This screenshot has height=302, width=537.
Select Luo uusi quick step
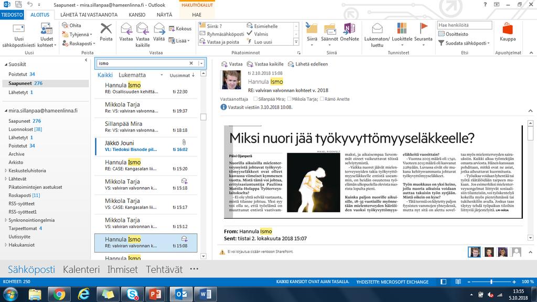(x=260, y=42)
